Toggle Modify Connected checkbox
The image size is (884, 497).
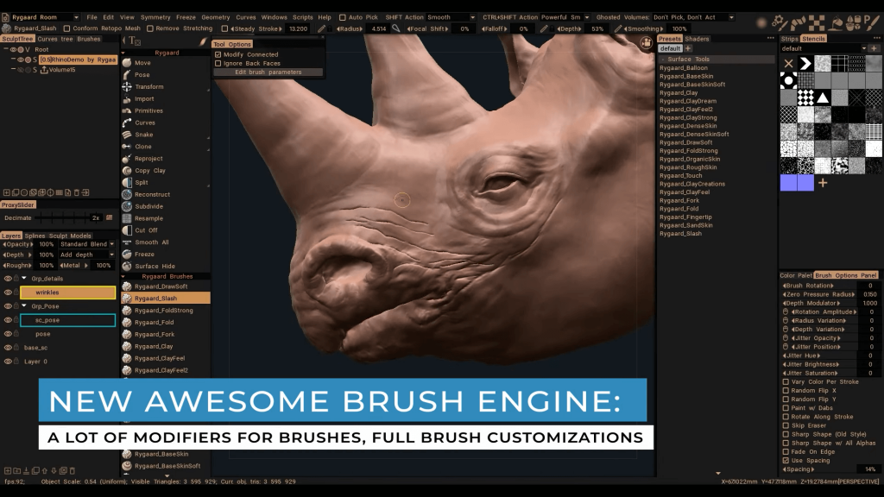coord(218,54)
